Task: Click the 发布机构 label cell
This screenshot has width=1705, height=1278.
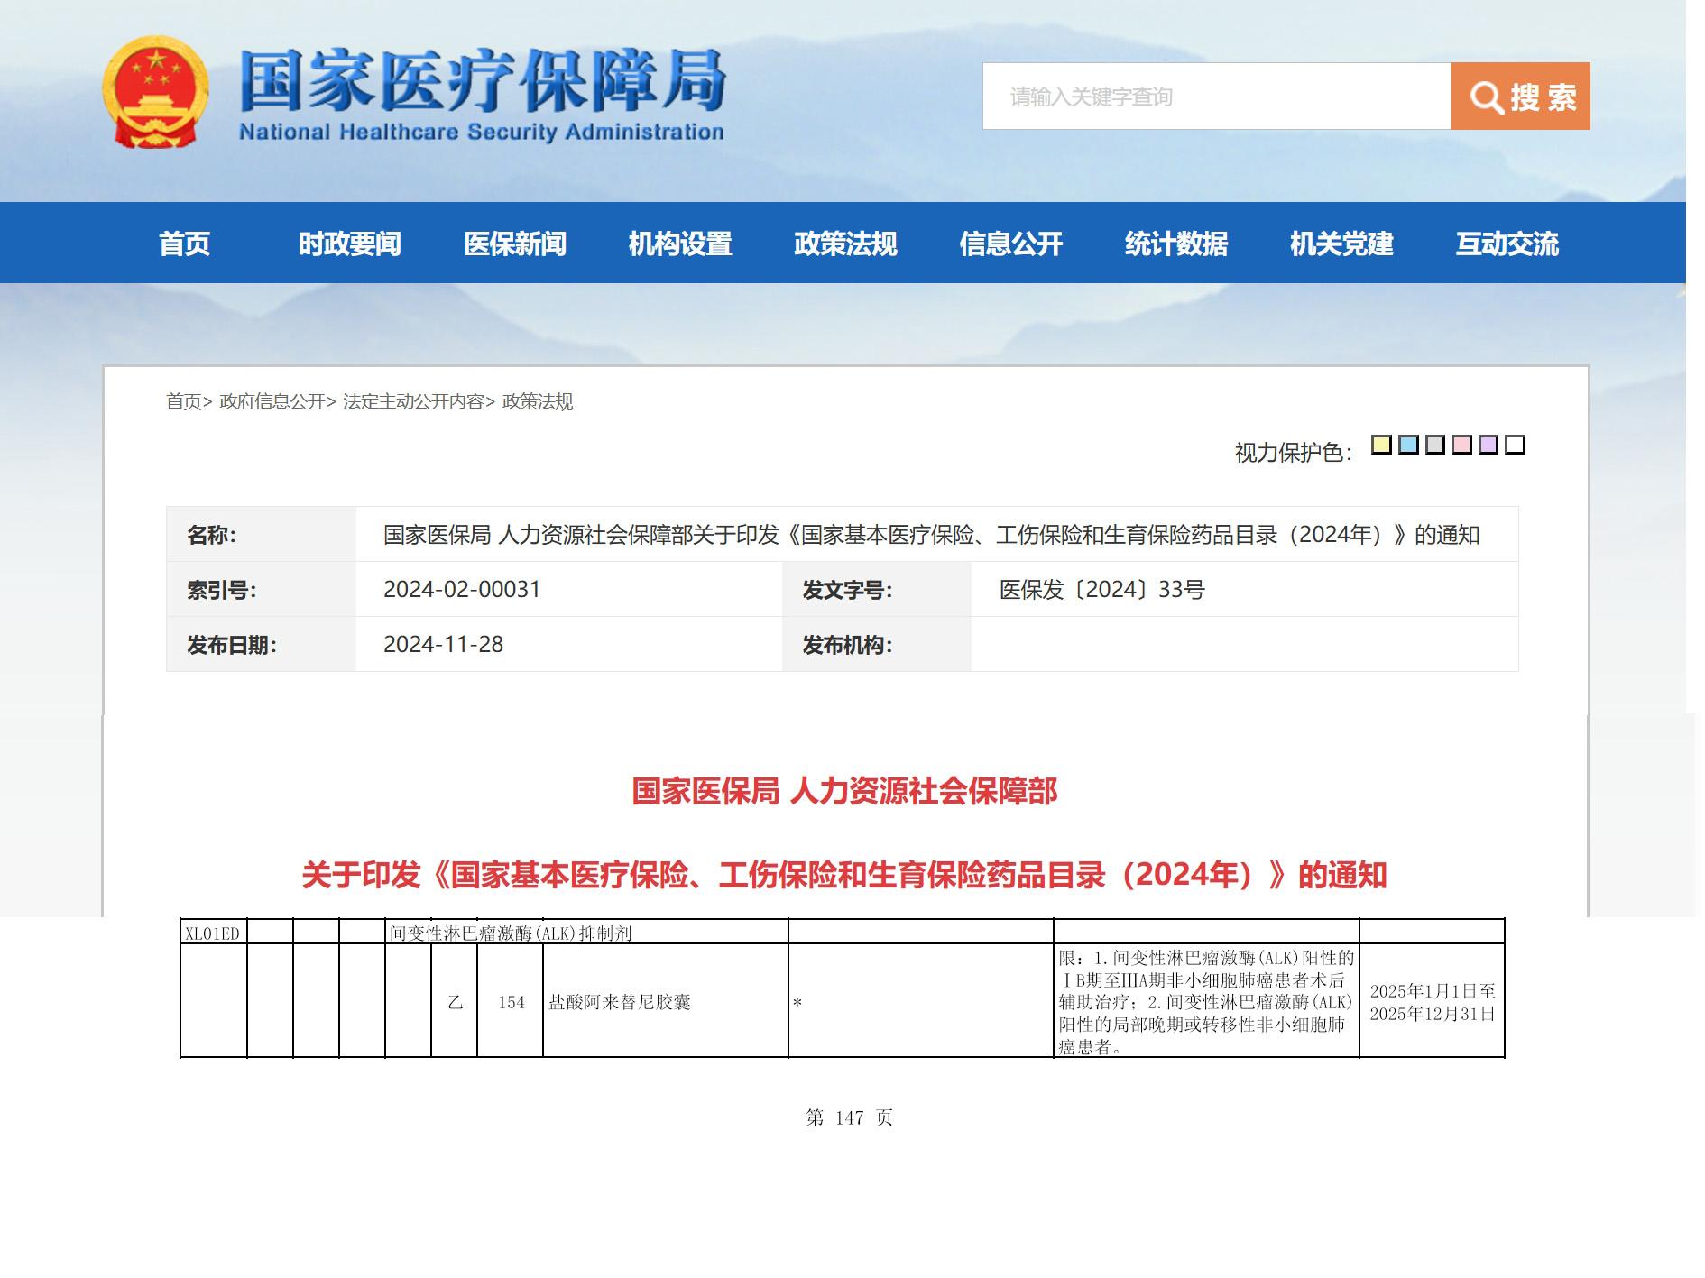Action: pos(876,645)
